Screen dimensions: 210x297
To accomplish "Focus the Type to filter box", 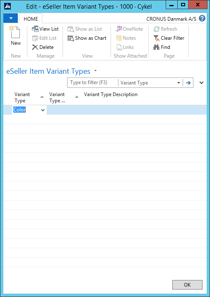I will tap(93, 83).
